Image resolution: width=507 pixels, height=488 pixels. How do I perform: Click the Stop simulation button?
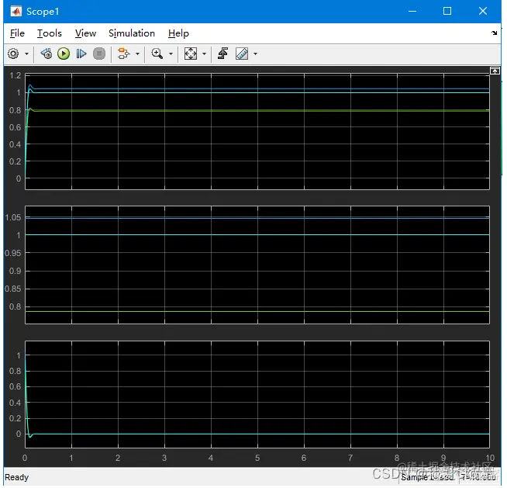tap(98, 54)
